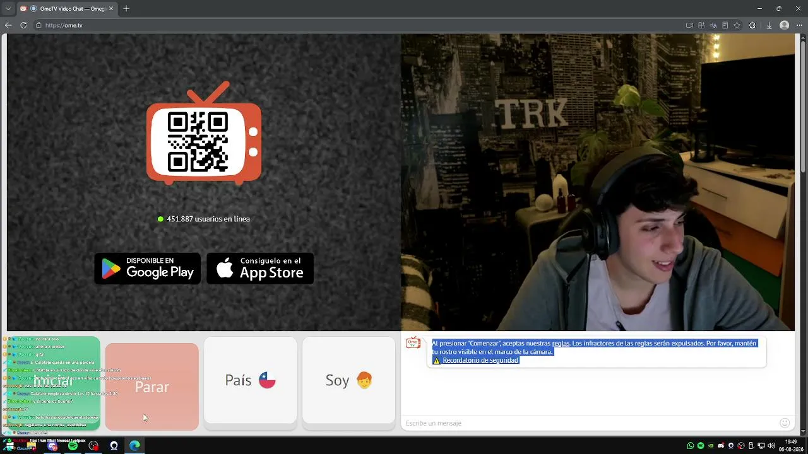Reload the ome.tv page
Screen dimensions: 808x454
[23, 25]
